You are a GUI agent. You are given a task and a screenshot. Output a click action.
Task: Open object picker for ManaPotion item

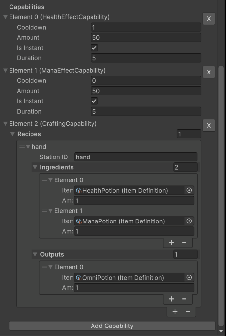(189, 221)
